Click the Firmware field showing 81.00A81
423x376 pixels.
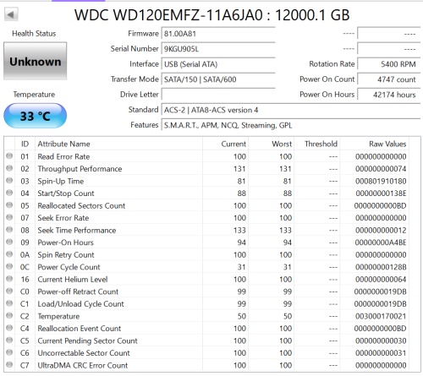[x=218, y=34]
